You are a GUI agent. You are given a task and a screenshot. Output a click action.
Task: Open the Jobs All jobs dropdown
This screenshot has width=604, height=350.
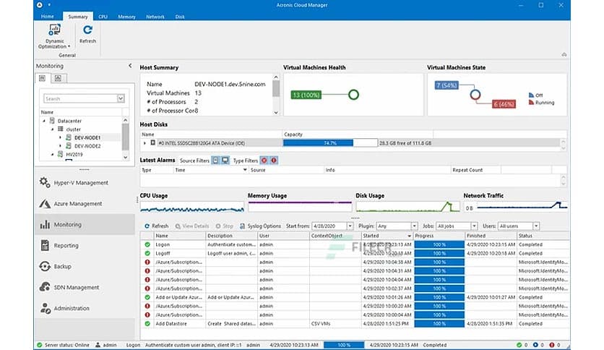point(474,226)
